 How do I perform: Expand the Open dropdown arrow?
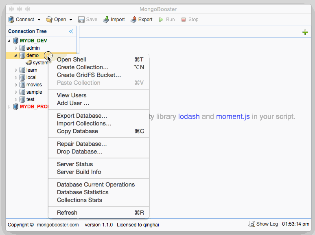point(71,20)
